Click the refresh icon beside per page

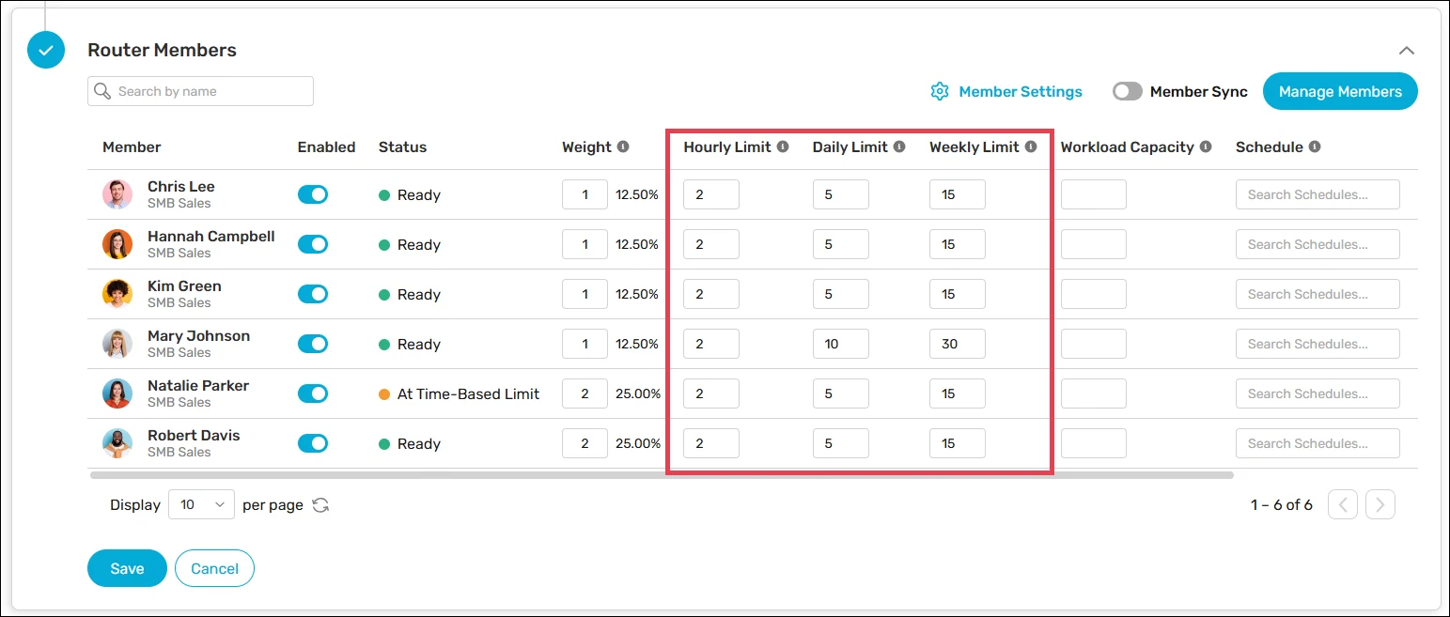point(320,504)
